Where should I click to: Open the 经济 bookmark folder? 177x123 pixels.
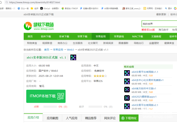pyautogui.click(x=35, y=8)
